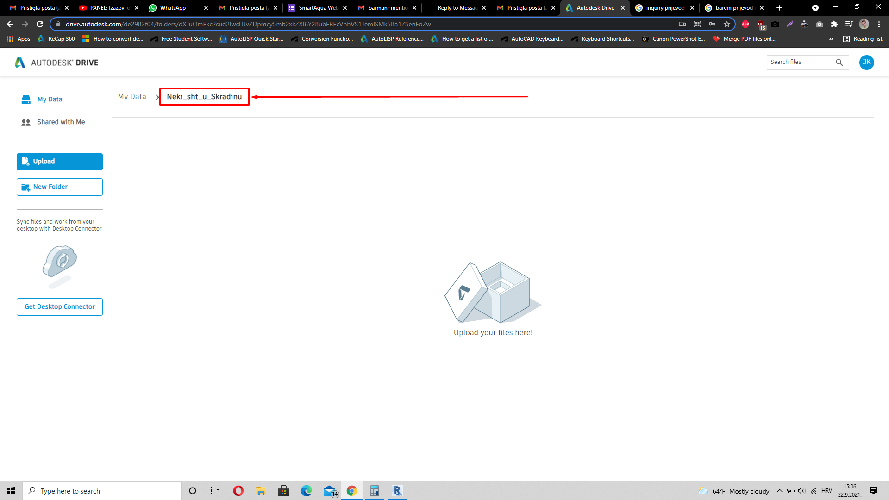Switch to PANEL: Izazovi YouTube tab
This screenshot has height=500, width=889.
tap(109, 8)
